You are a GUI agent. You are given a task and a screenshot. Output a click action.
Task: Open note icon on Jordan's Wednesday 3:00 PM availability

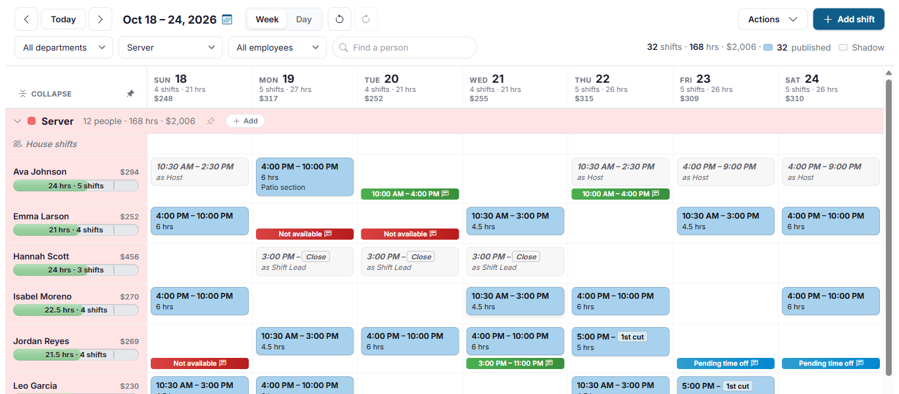coord(550,363)
